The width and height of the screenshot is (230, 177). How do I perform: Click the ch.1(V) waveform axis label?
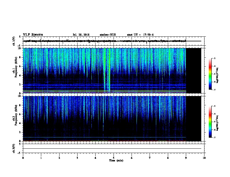(14, 41)
